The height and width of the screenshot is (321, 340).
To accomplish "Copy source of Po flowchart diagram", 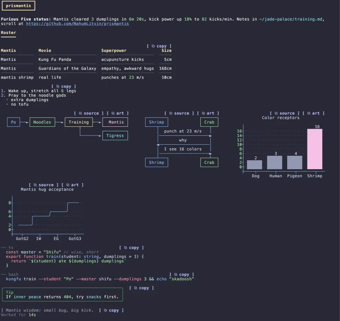I will 89,113.
